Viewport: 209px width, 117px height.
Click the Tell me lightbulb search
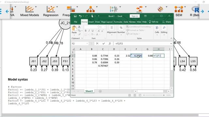(x=153, y=22)
